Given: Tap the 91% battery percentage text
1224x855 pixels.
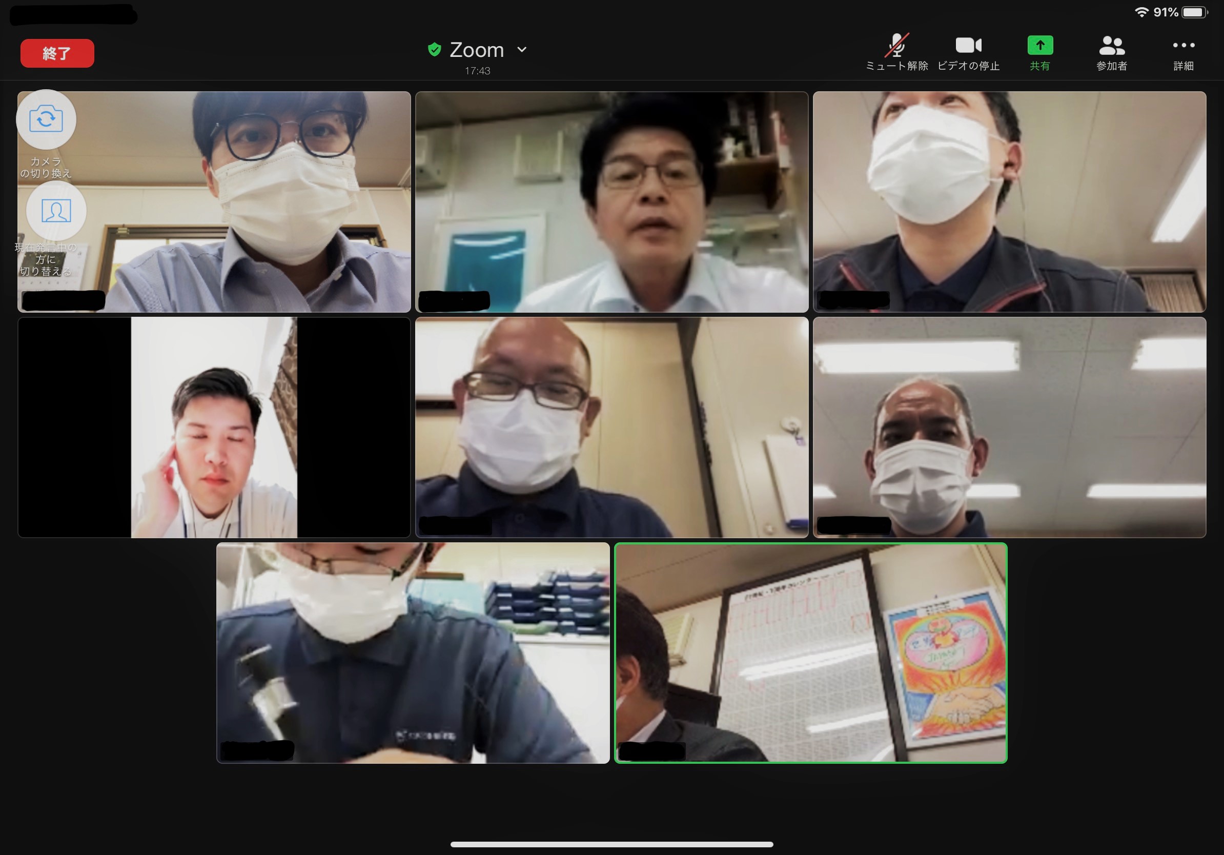Looking at the screenshot, I should 1166,12.
